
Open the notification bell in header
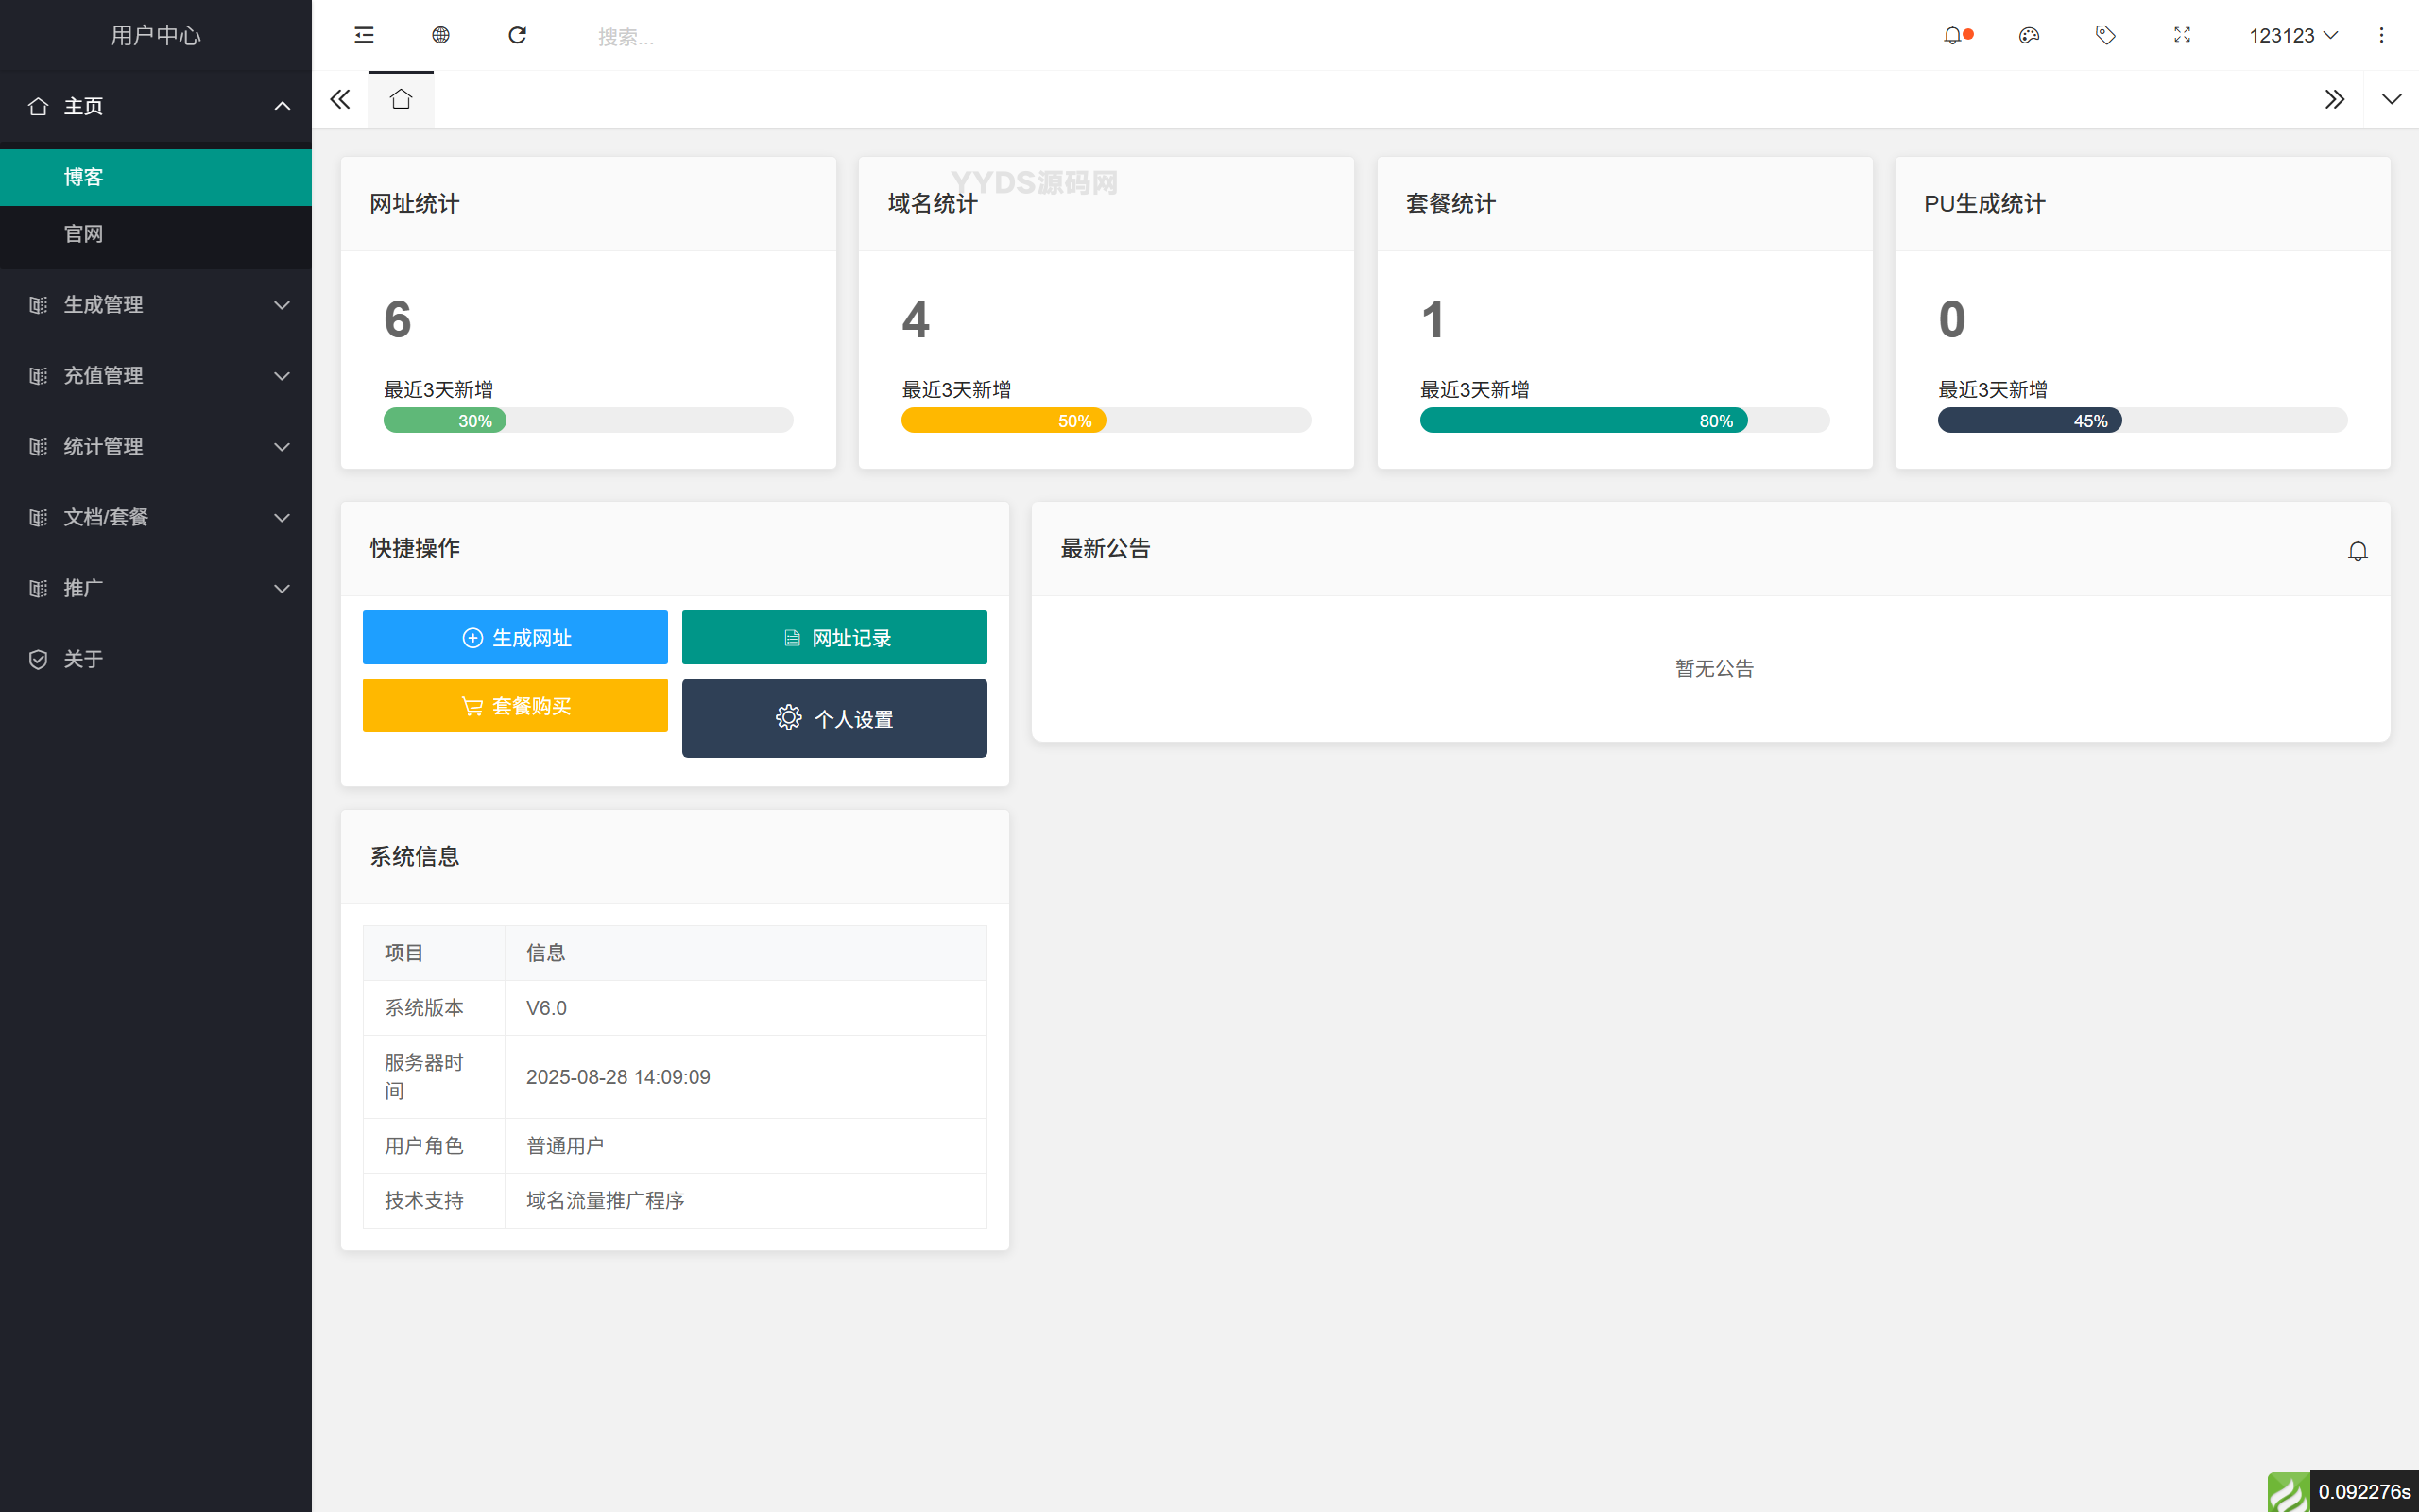[1953, 36]
